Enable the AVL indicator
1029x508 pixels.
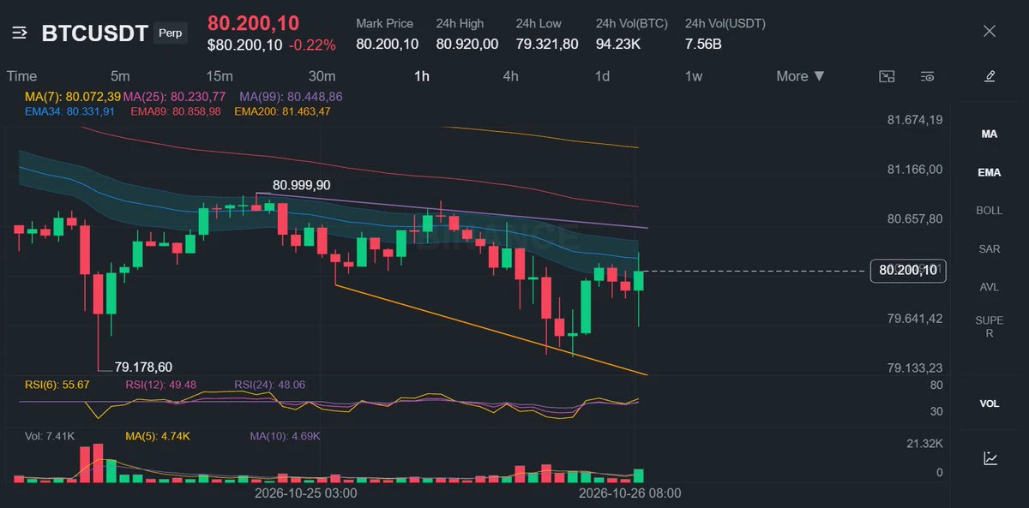(x=990, y=287)
